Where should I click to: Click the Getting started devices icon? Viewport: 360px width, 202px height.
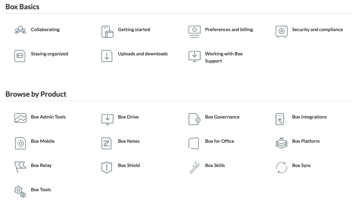tap(107, 32)
